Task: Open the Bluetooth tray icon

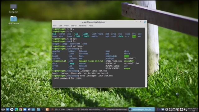Action: click(x=167, y=109)
